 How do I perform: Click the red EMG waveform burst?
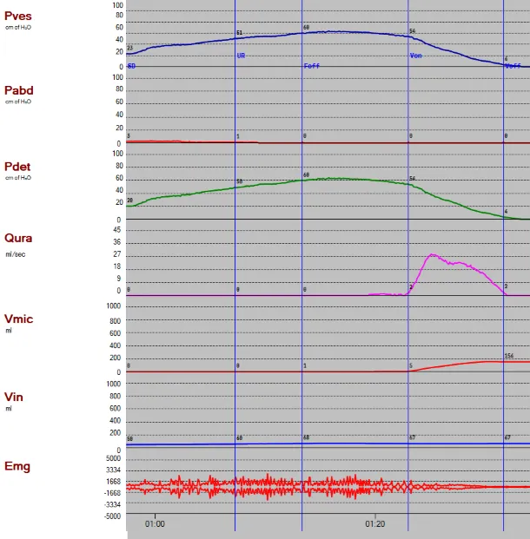pyautogui.click(x=269, y=486)
